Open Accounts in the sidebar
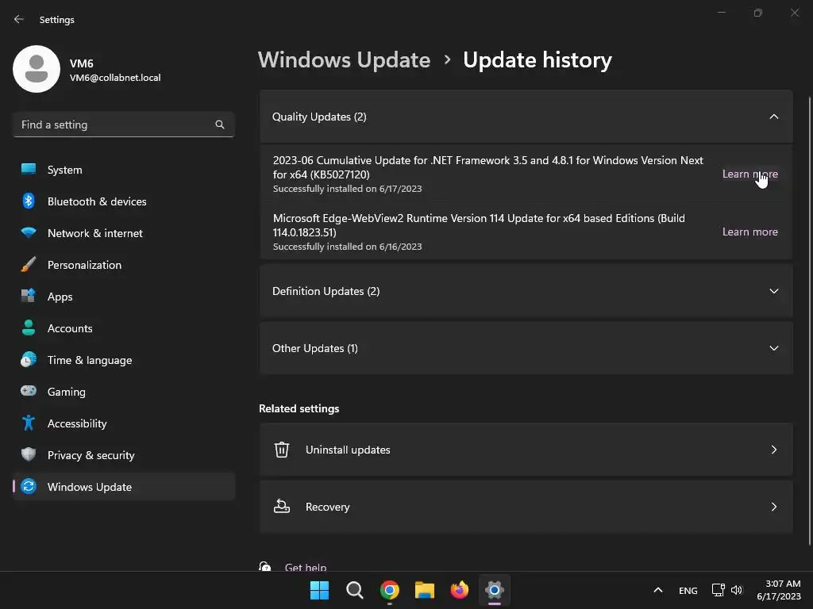 pos(123,328)
